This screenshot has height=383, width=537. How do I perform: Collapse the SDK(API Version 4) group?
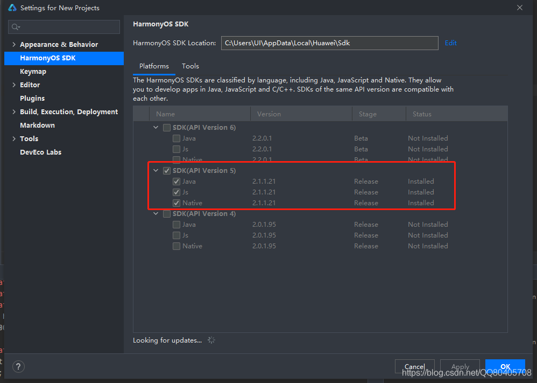(156, 214)
